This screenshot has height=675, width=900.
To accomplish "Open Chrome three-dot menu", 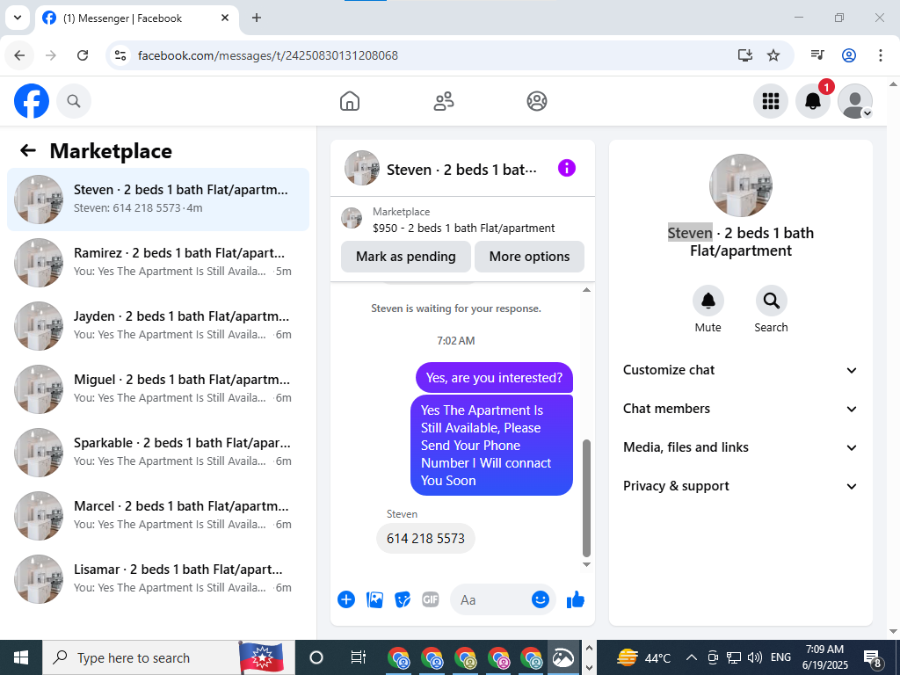I will point(880,55).
